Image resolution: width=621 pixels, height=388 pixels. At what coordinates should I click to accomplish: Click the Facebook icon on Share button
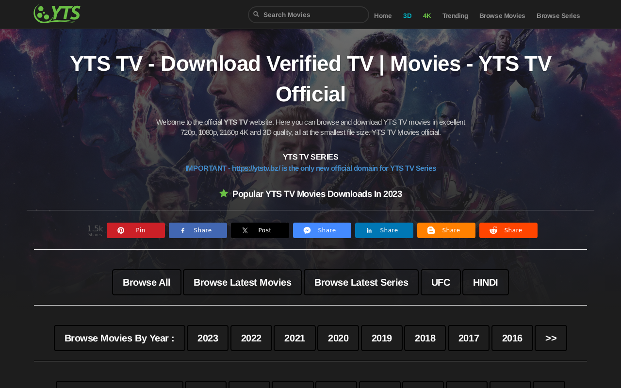tap(183, 230)
